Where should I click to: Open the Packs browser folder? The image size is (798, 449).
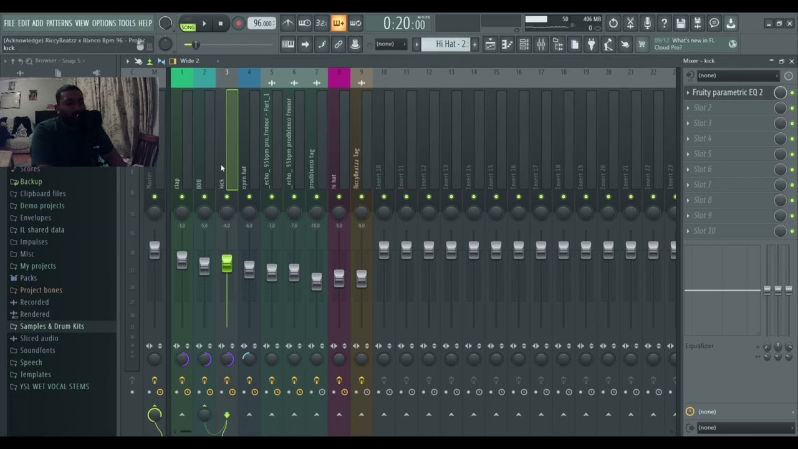pyautogui.click(x=28, y=278)
